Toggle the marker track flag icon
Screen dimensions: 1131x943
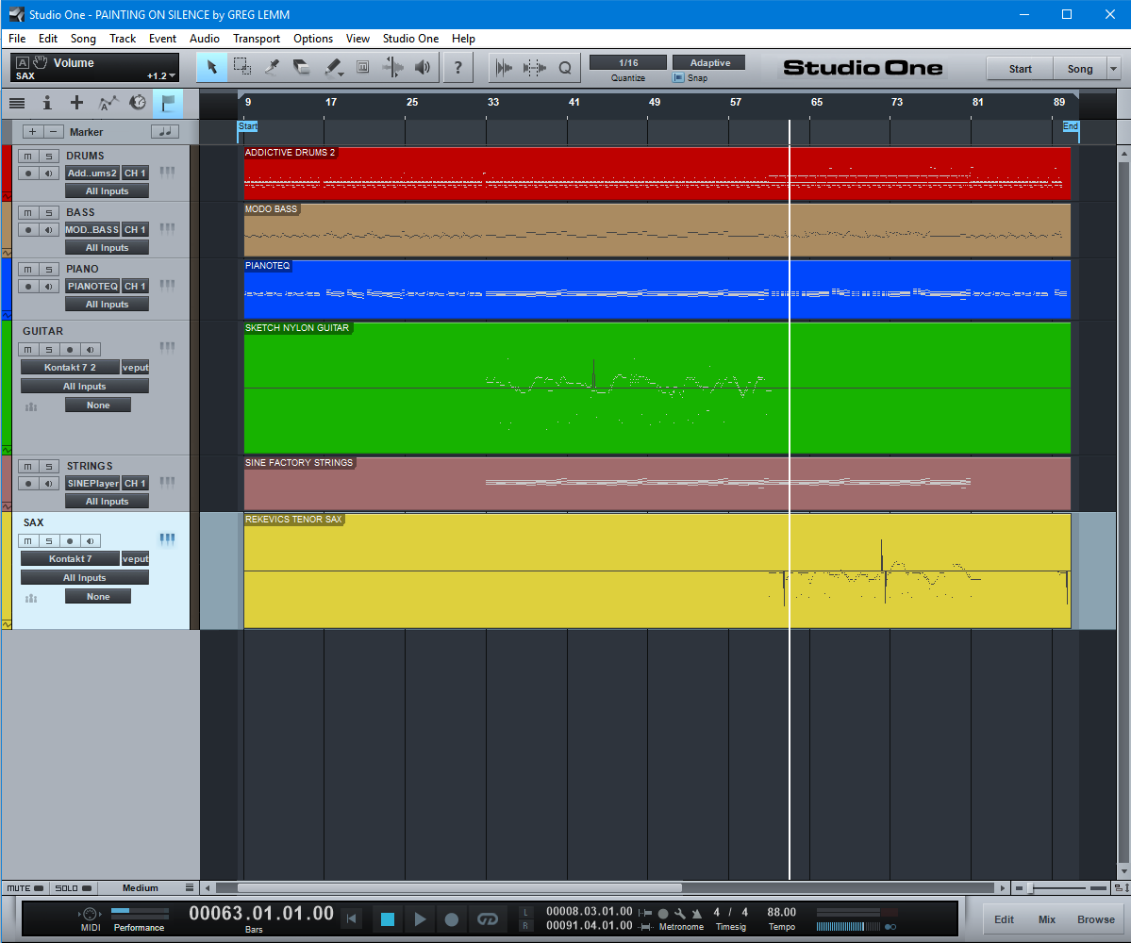pos(168,103)
